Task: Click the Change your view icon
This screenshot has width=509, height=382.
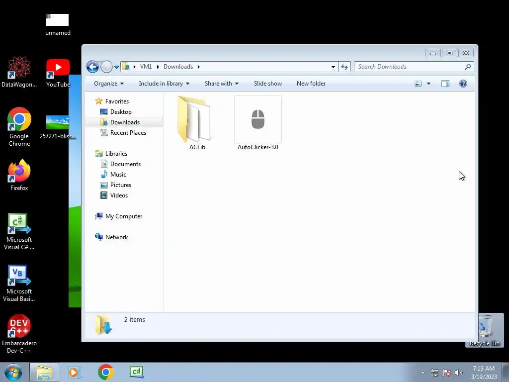Action: click(418, 84)
